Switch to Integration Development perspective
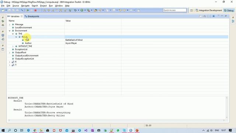236x133 pixels. pos(209,10)
